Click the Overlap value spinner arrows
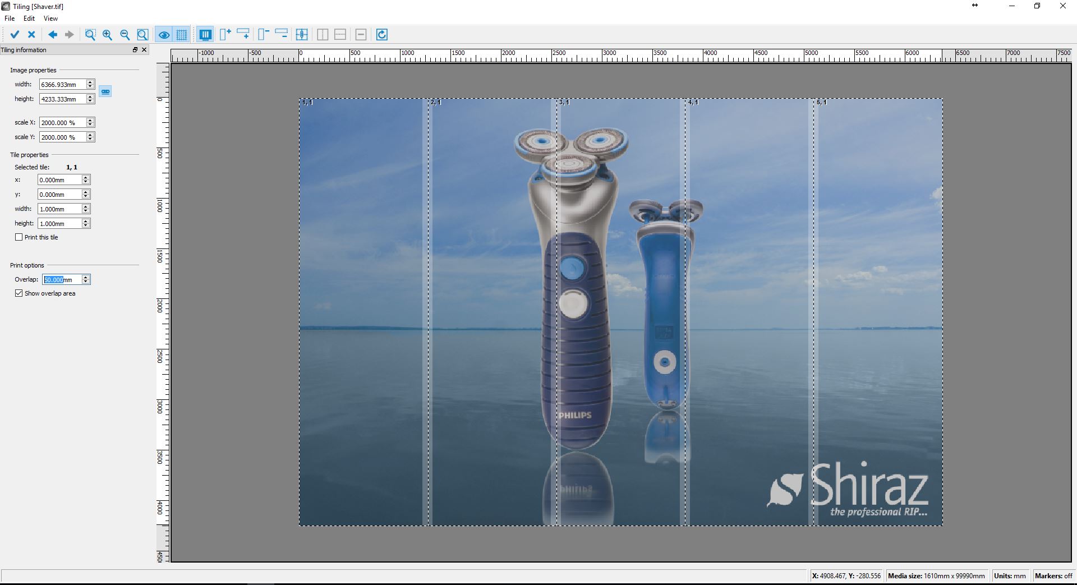 pyautogui.click(x=86, y=279)
